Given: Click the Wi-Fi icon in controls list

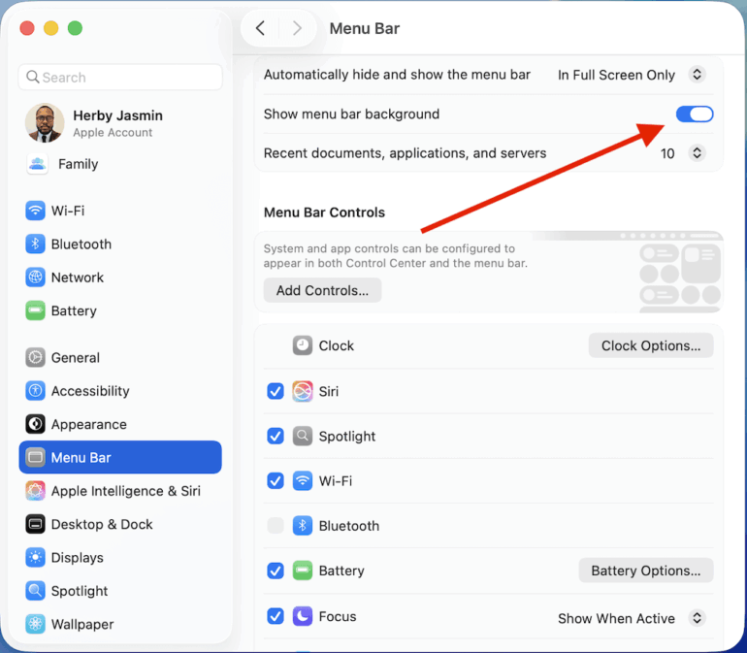Looking at the screenshot, I should (x=303, y=481).
